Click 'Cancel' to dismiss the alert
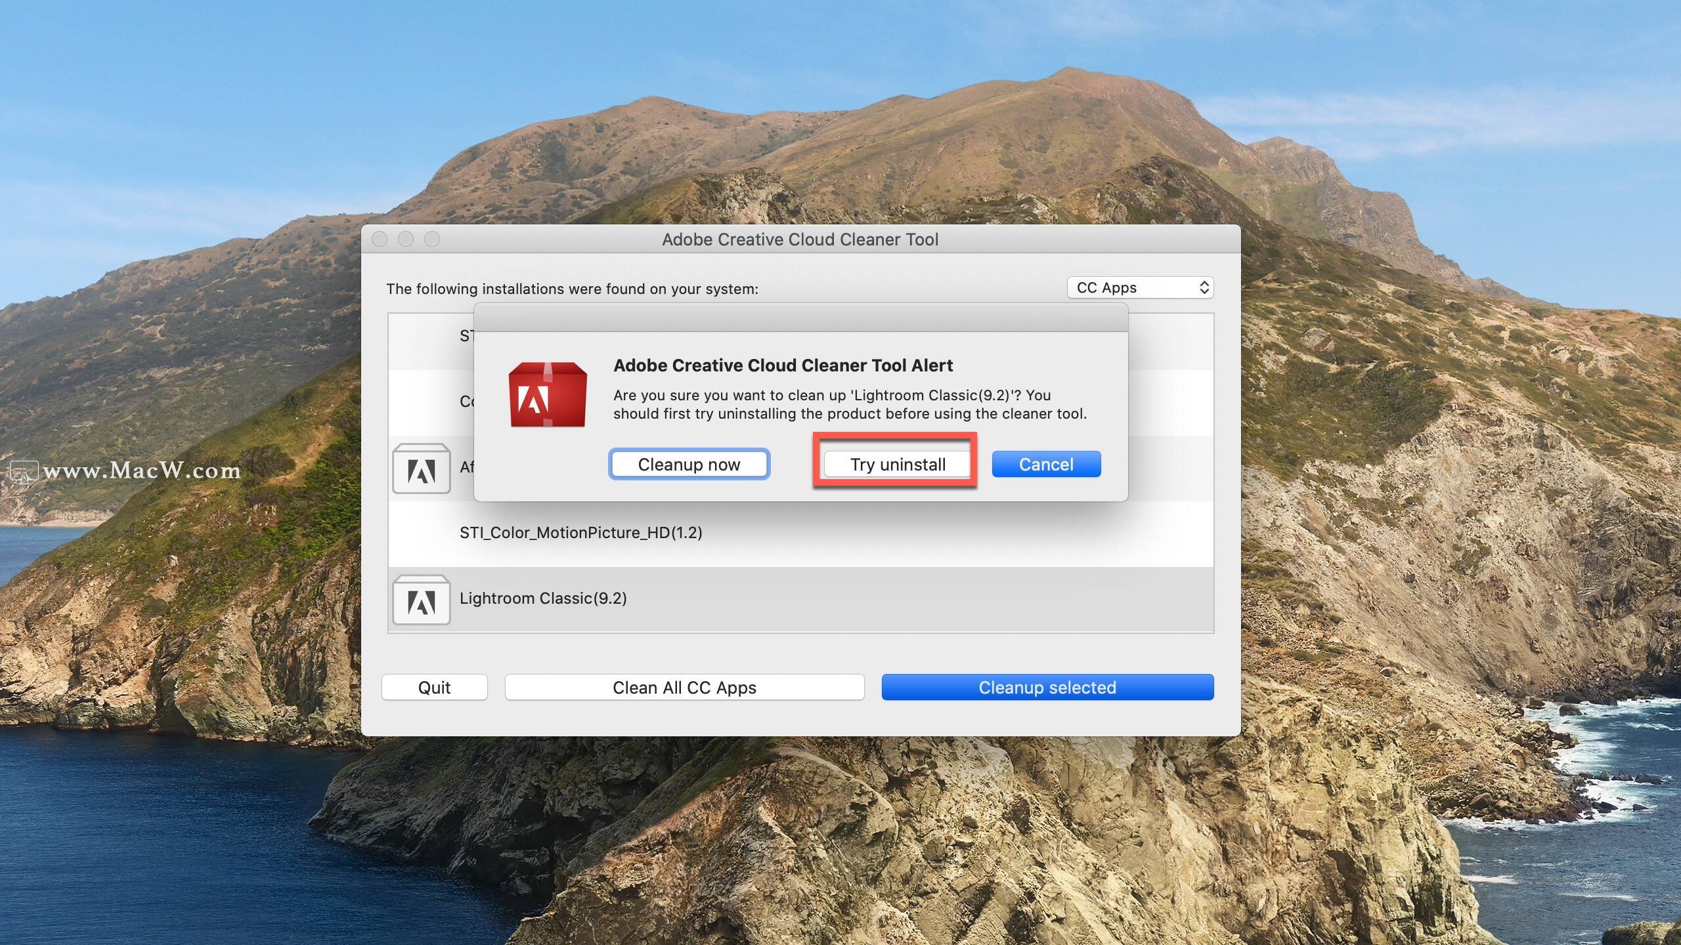The width and height of the screenshot is (1681, 945). [1046, 463]
